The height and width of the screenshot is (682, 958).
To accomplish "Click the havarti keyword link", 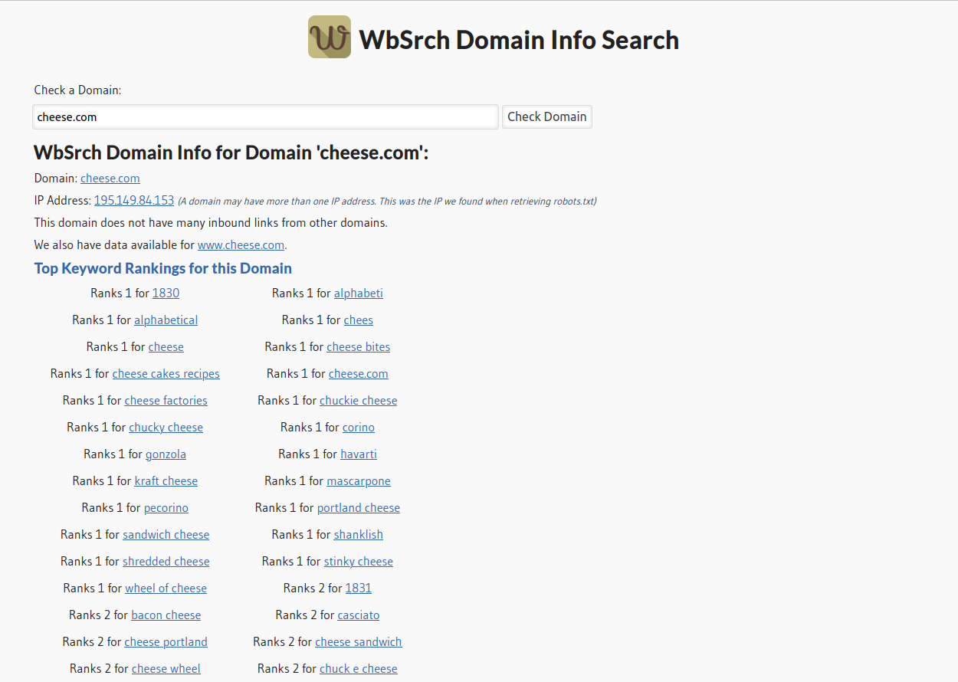I will coord(358,454).
